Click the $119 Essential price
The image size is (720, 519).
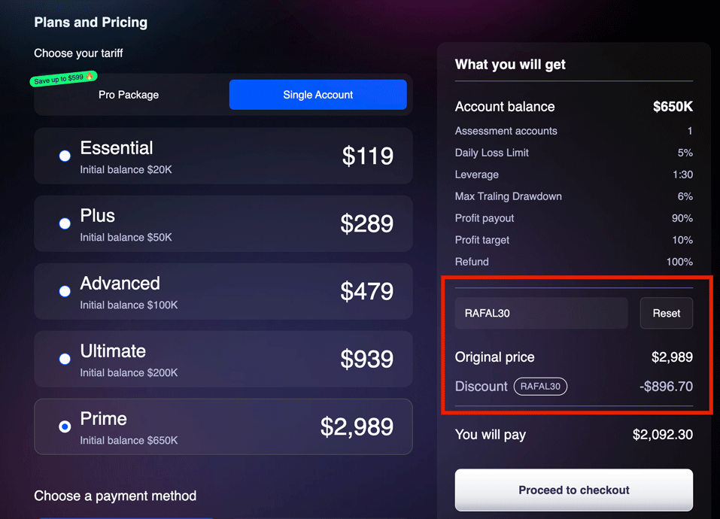point(367,156)
